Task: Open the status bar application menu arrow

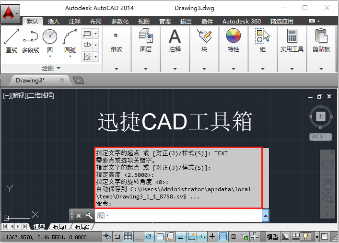Action: pos(317,237)
